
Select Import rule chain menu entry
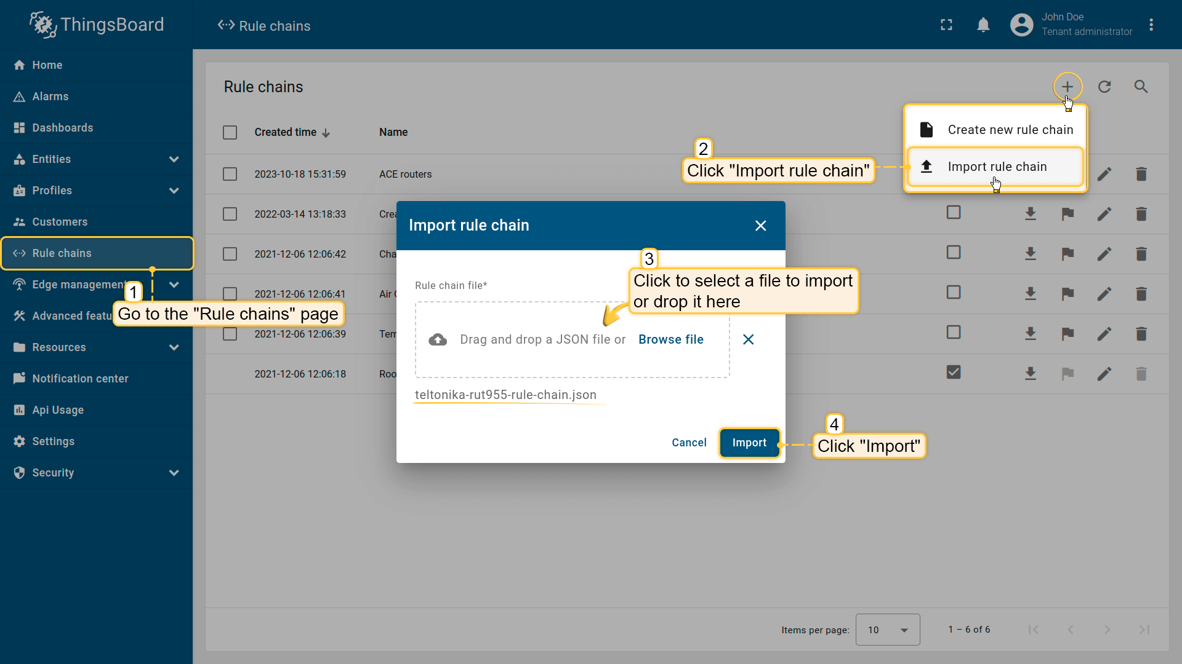point(995,167)
